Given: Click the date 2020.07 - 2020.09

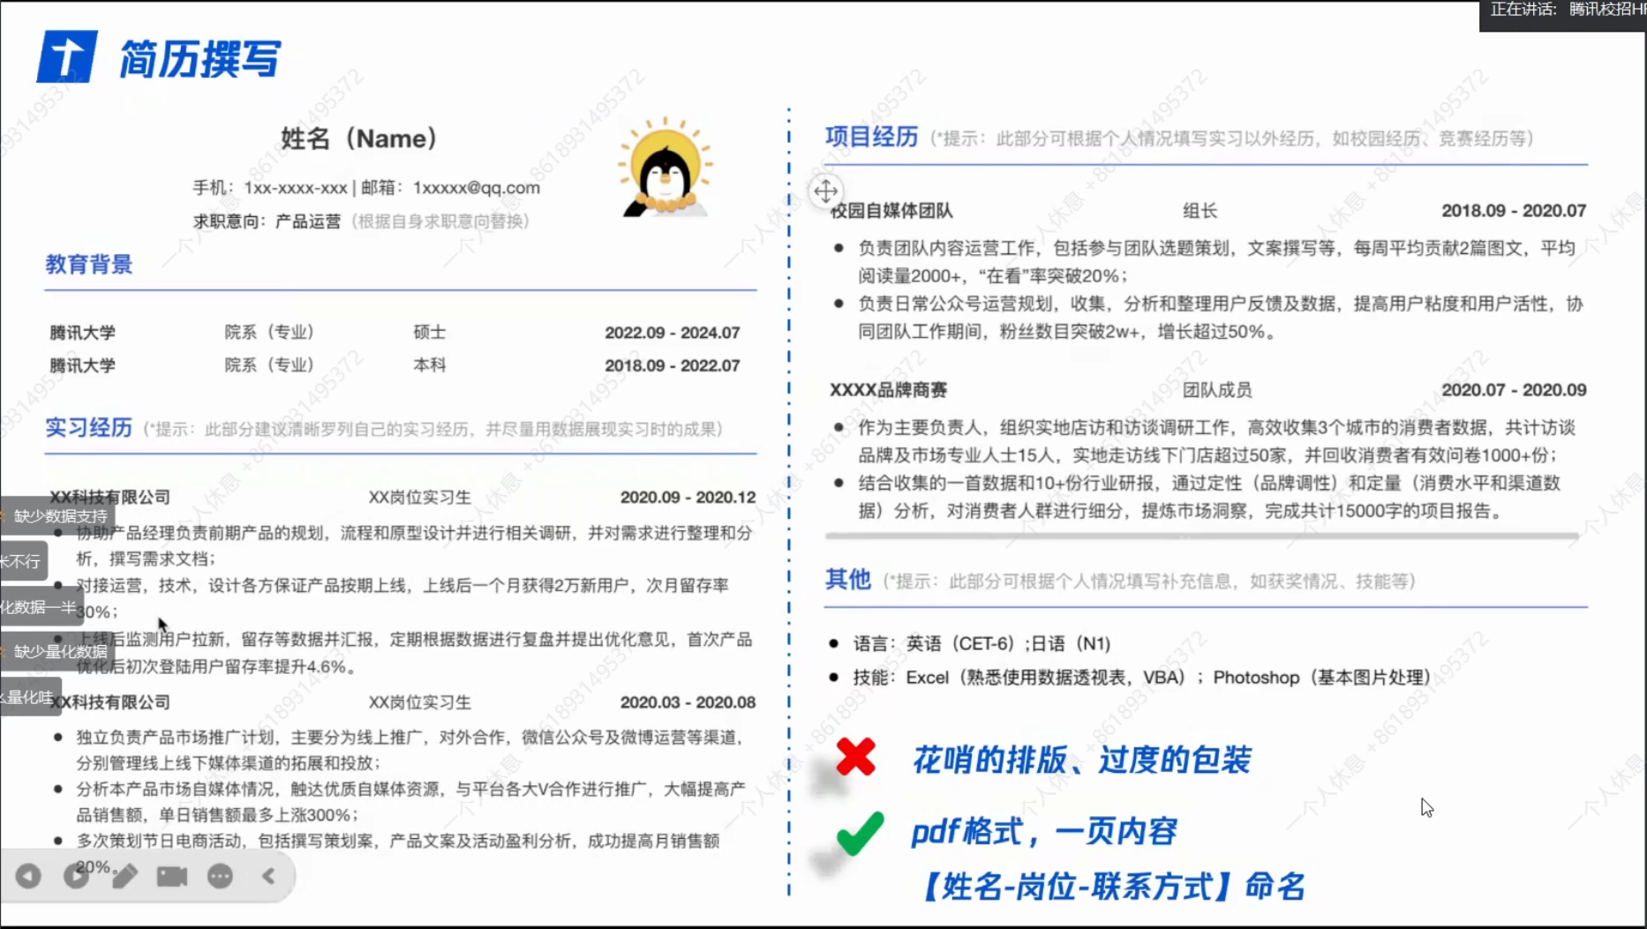Looking at the screenshot, I should pos(1514,390).
